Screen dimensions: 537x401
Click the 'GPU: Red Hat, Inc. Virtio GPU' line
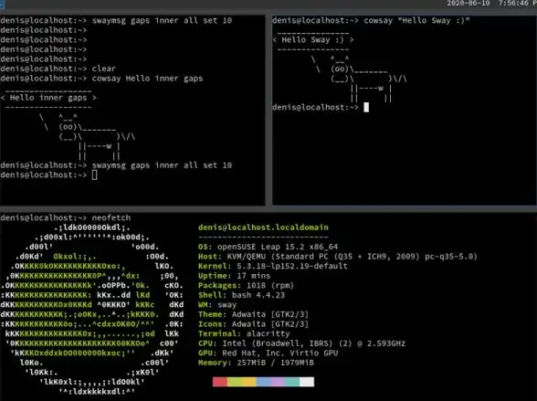click(x=268, y=354)
